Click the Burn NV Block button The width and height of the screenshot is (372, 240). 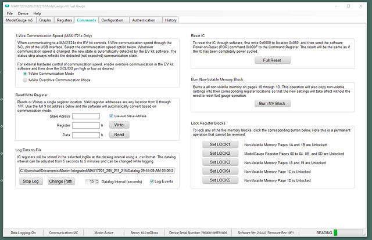(x=273, y=103)
